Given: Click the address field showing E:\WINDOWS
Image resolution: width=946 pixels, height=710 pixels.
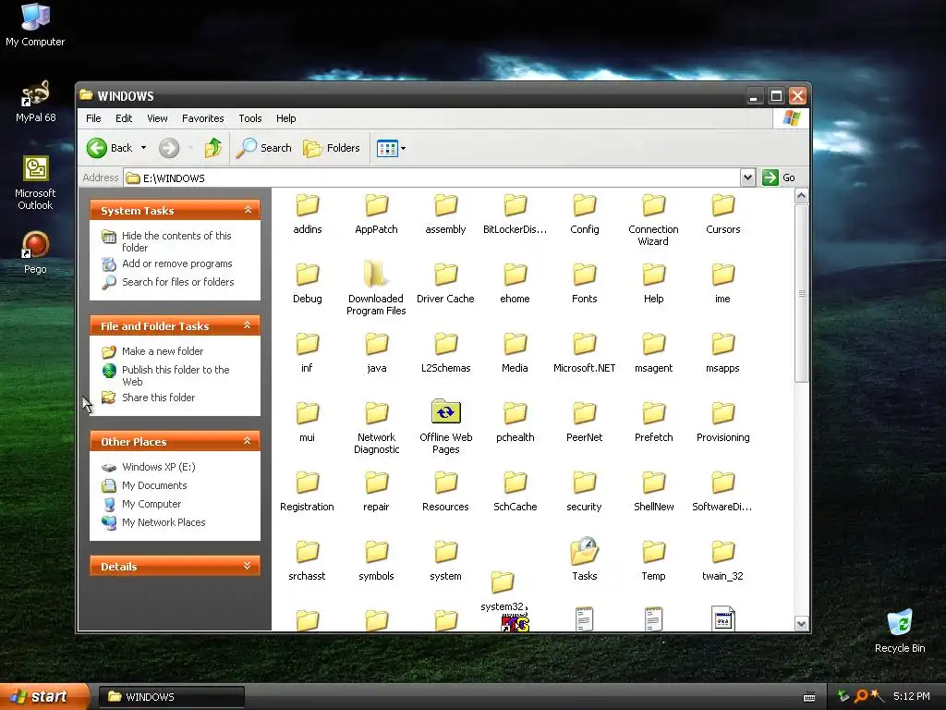Looking at the screenshot, I should click(432, 178).
